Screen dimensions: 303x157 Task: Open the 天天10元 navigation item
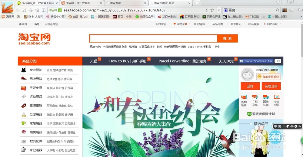tap(226, 61)
